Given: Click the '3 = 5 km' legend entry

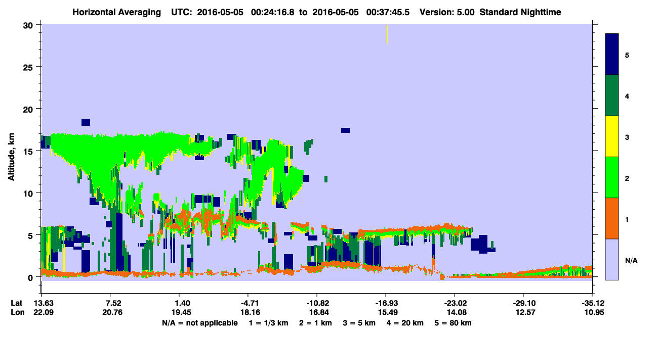Looking at the screenshot, I should (359, 322).
